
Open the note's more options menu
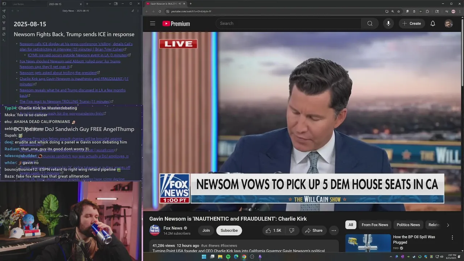click(x=138, y=11)
